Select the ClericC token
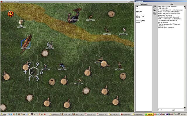 (x=62, y=66)
